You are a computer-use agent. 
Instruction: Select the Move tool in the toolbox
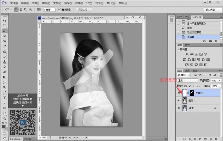click(5, 21)
